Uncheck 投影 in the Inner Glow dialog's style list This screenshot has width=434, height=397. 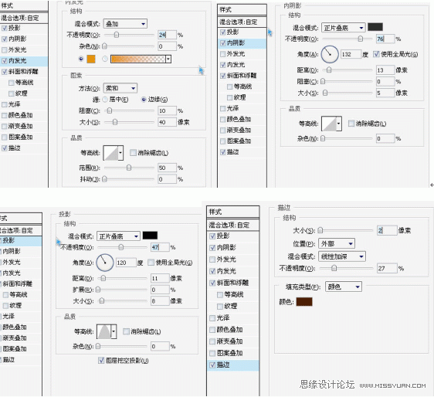point(4,28)
